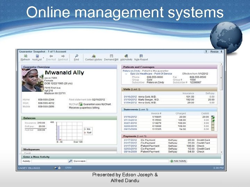Click the status bar icon beside CASEY BILLINGS

tap(56, 168)
